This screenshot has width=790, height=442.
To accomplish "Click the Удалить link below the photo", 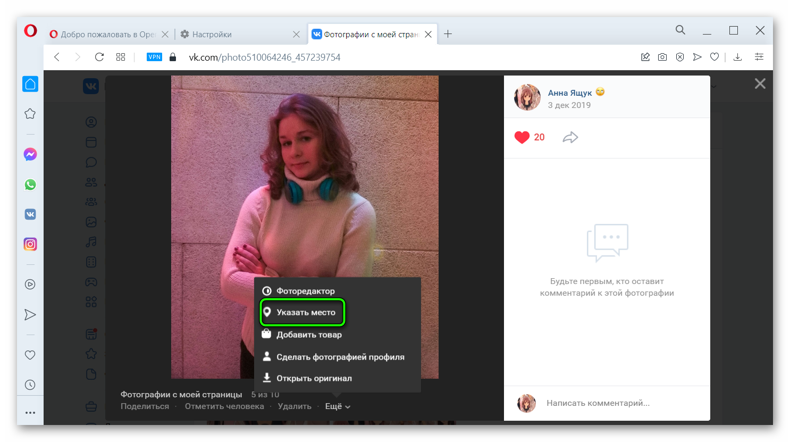I will (x=295, y=406).
